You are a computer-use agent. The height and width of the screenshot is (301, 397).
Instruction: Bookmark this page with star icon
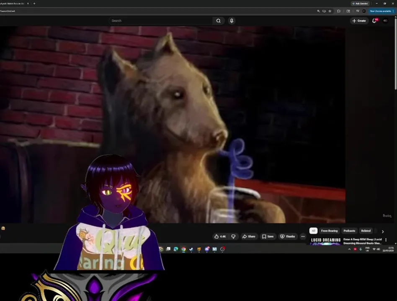(330, 11)
